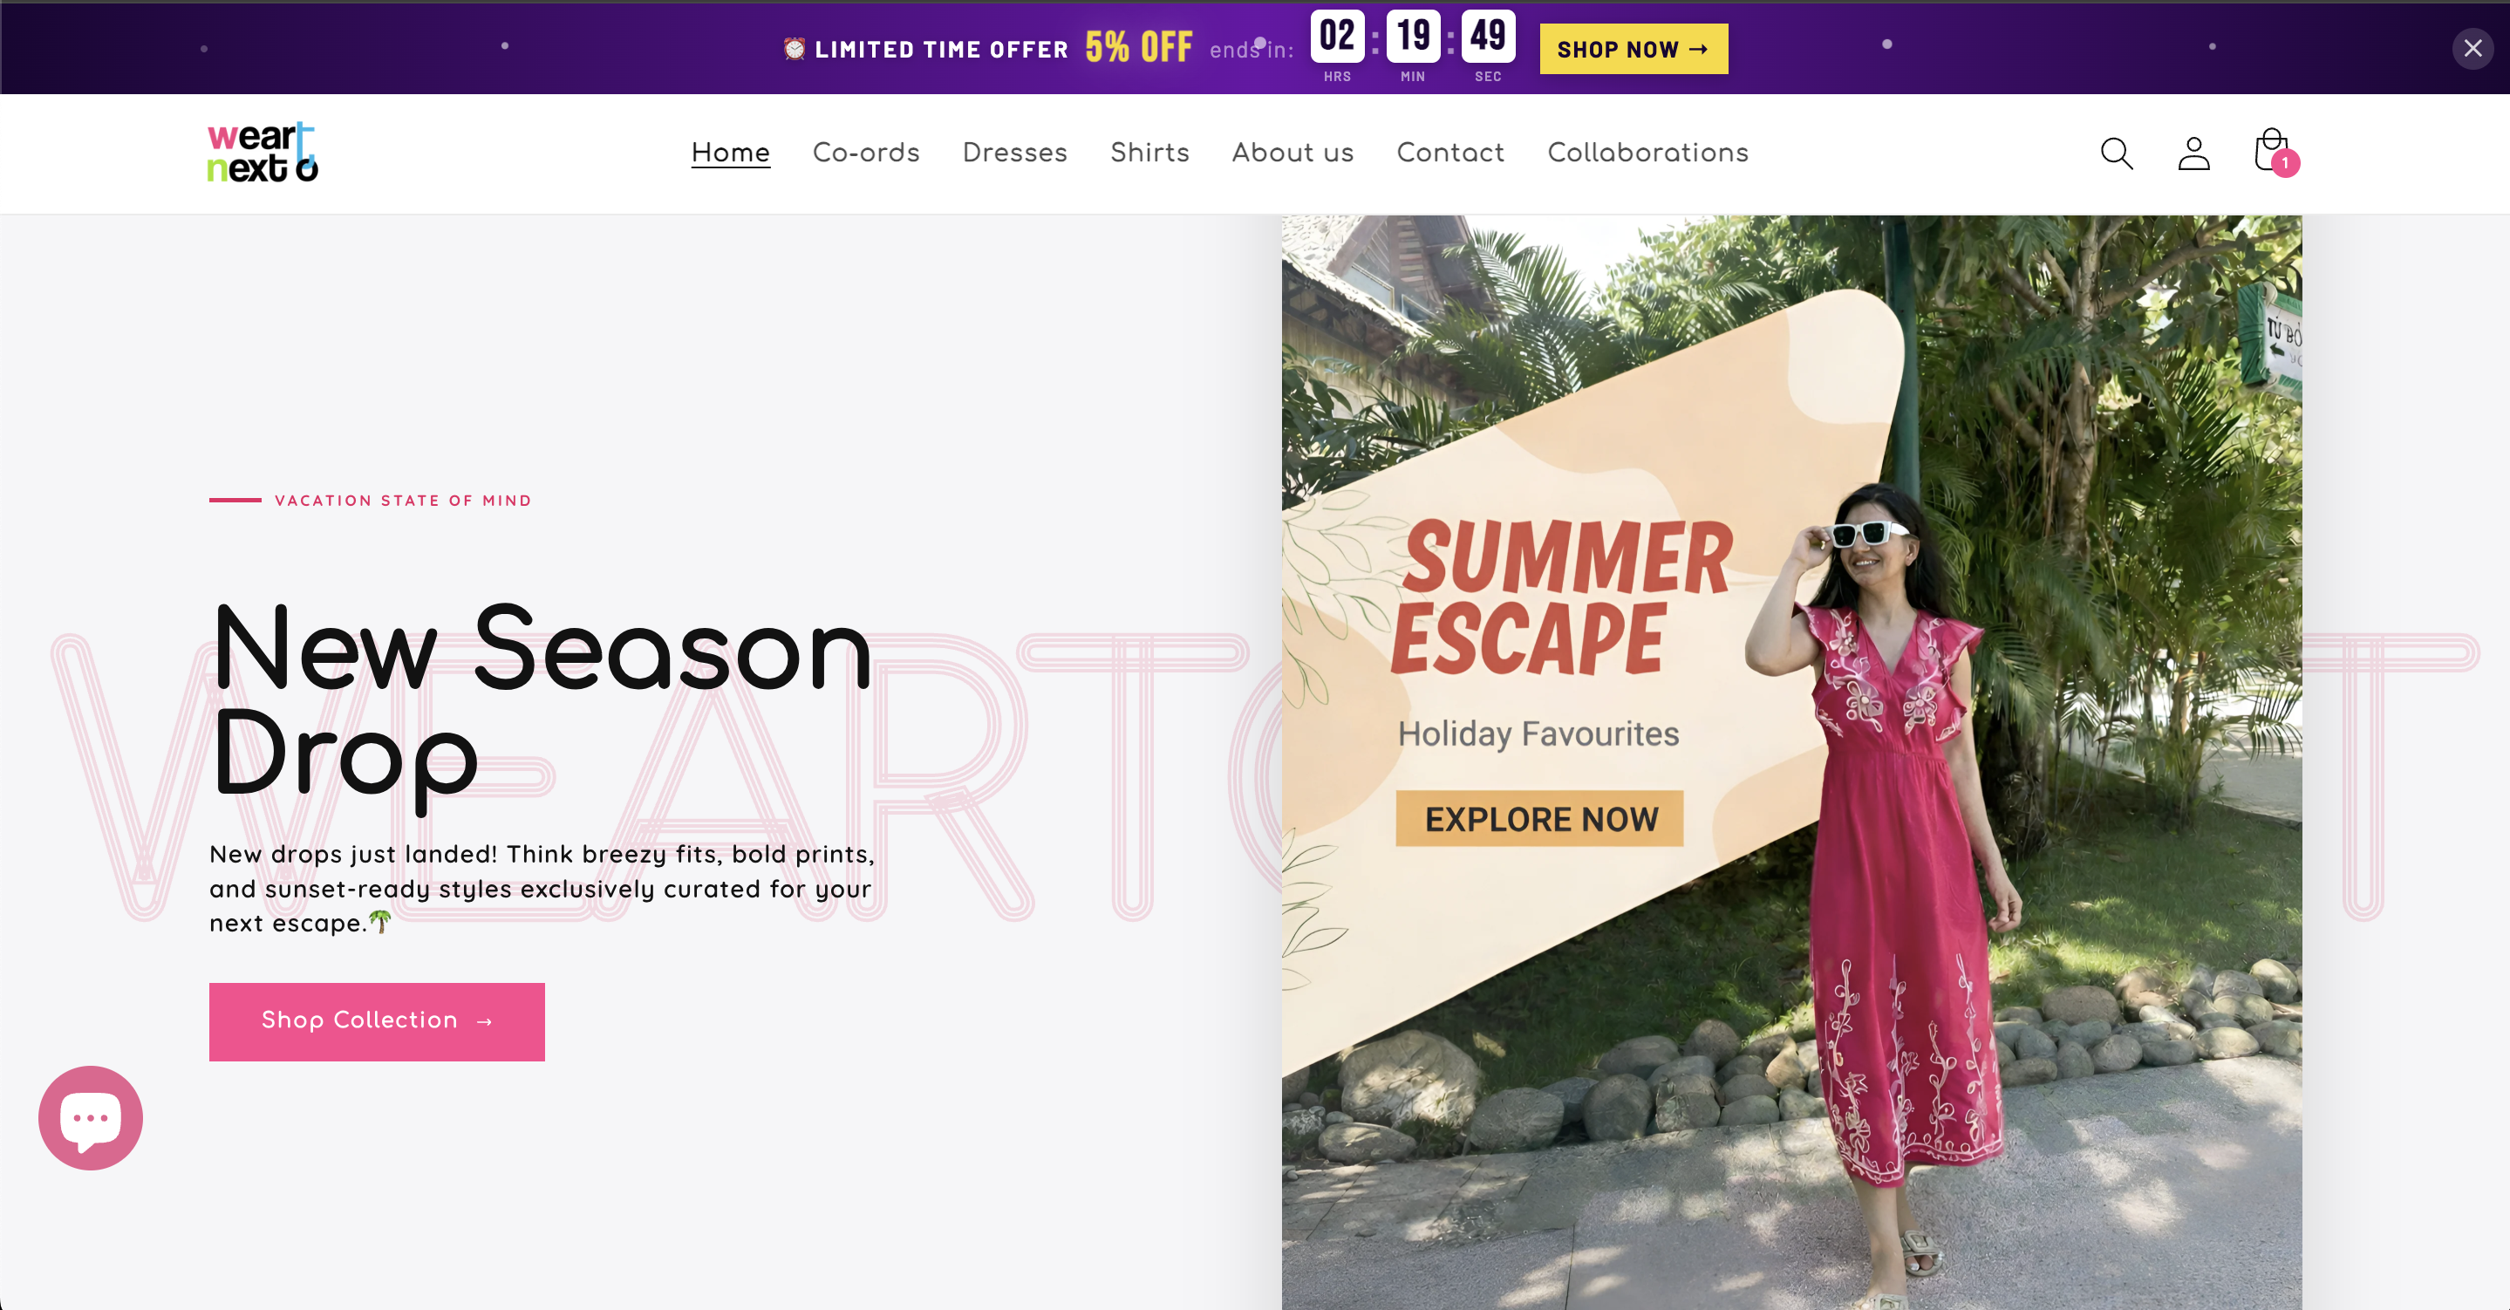Open the chat bubble widget
The width and height of the screenshot is (2510, 1310).
click(x=91, y=1117)
